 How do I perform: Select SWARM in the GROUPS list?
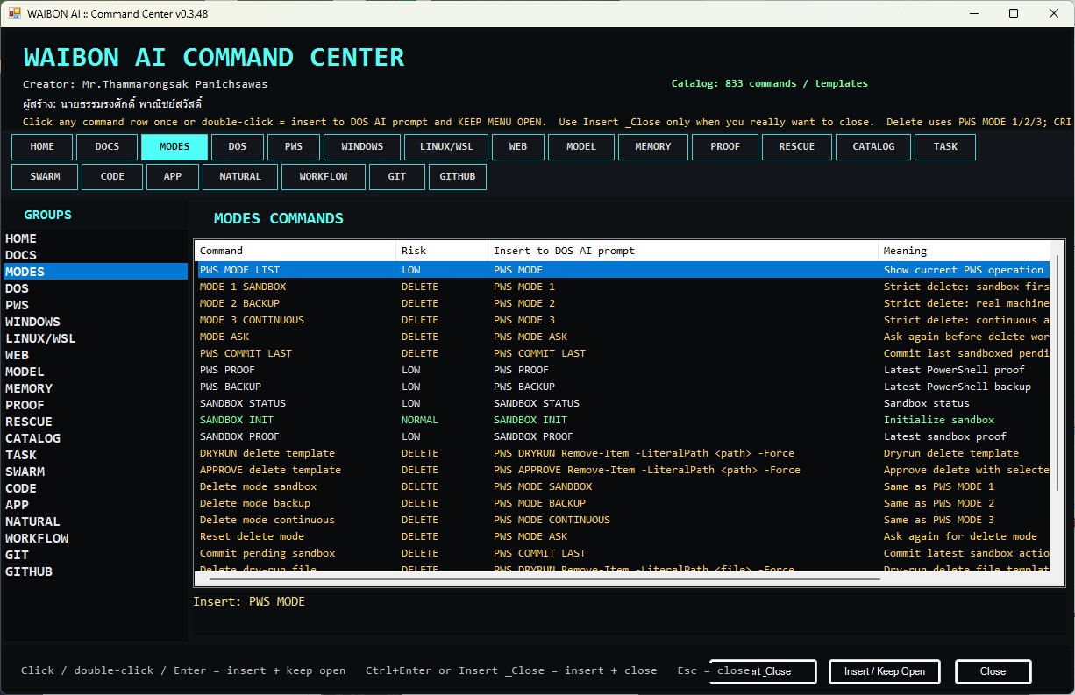point(95,472)
